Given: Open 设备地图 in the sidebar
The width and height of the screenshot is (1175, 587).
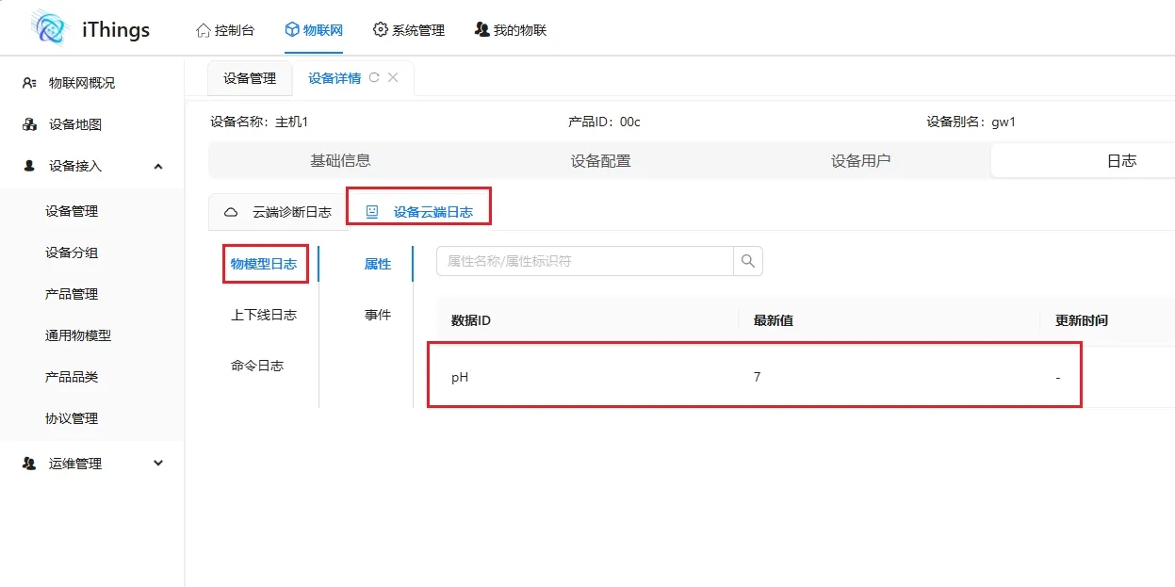Looking at the screenshot, I should 74,124.
